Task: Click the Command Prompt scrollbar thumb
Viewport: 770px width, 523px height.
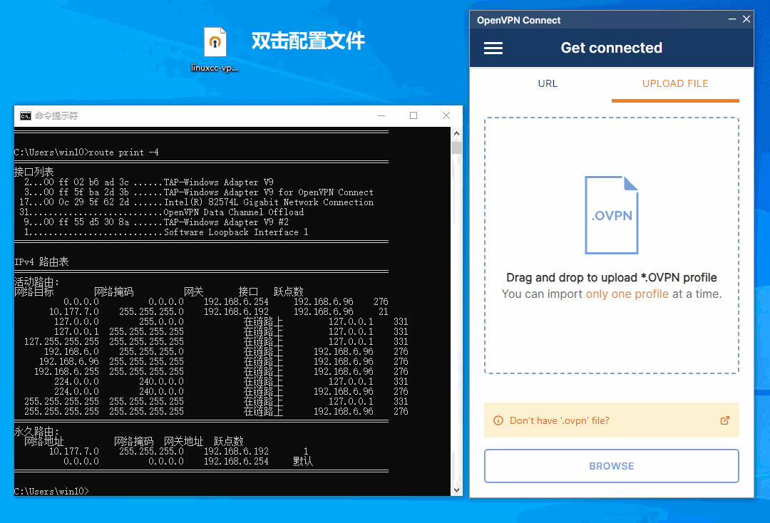Action: (457, 147)
